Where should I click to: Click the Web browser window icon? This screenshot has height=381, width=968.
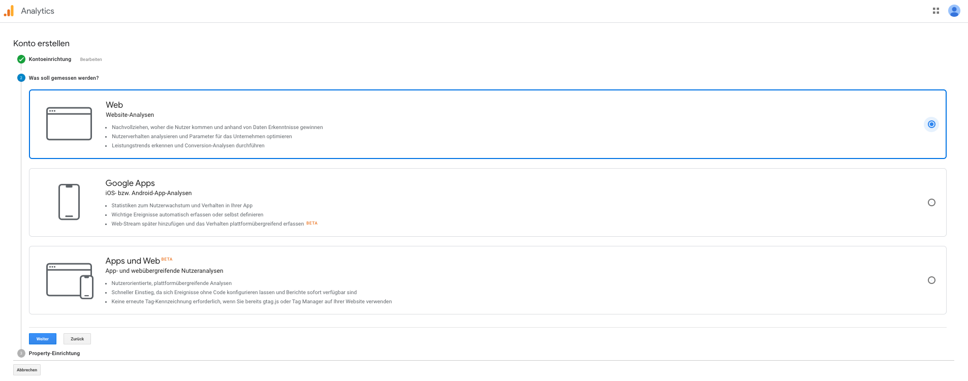[69, 123]
